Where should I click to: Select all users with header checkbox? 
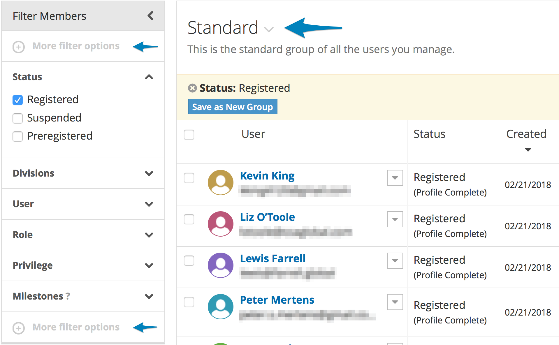pos(189,135)
